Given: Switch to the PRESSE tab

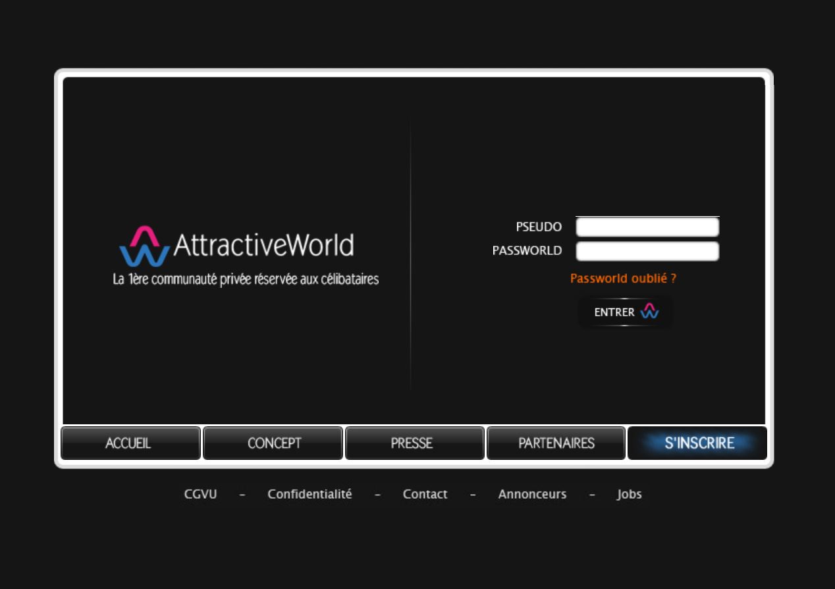Looking at the screenshot, I should pos(415,443).
